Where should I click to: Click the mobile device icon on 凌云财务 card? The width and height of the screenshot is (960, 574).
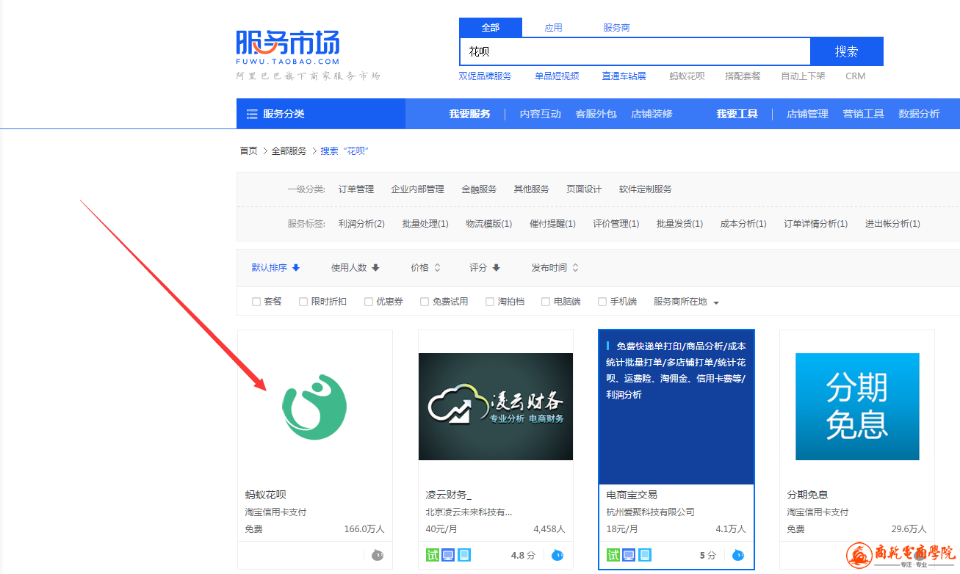(x=464, y=555)
